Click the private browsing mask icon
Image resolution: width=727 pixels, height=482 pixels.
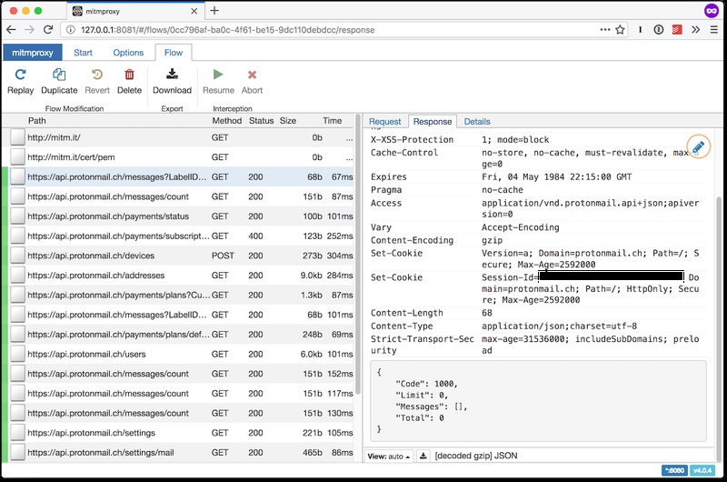coord(712,11)
